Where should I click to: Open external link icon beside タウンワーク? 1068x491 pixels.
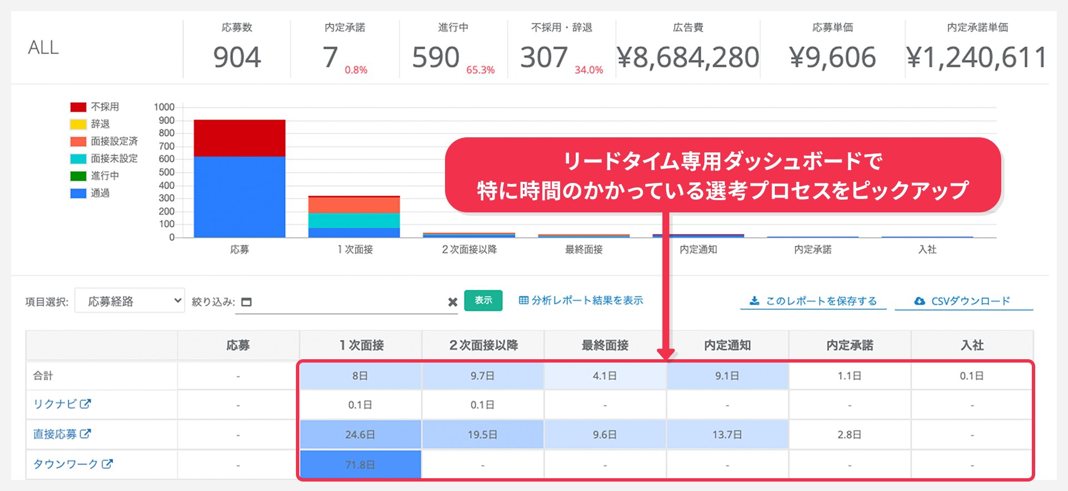click(107, 464)
